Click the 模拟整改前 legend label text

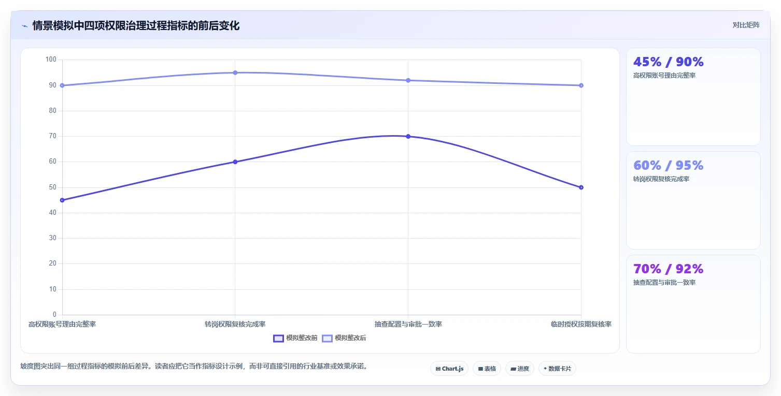pos(302,338)
